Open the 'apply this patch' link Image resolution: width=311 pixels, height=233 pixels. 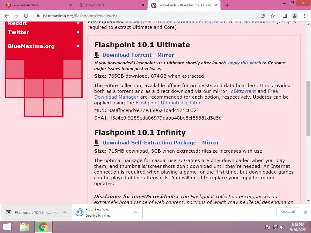pos(244,63)
